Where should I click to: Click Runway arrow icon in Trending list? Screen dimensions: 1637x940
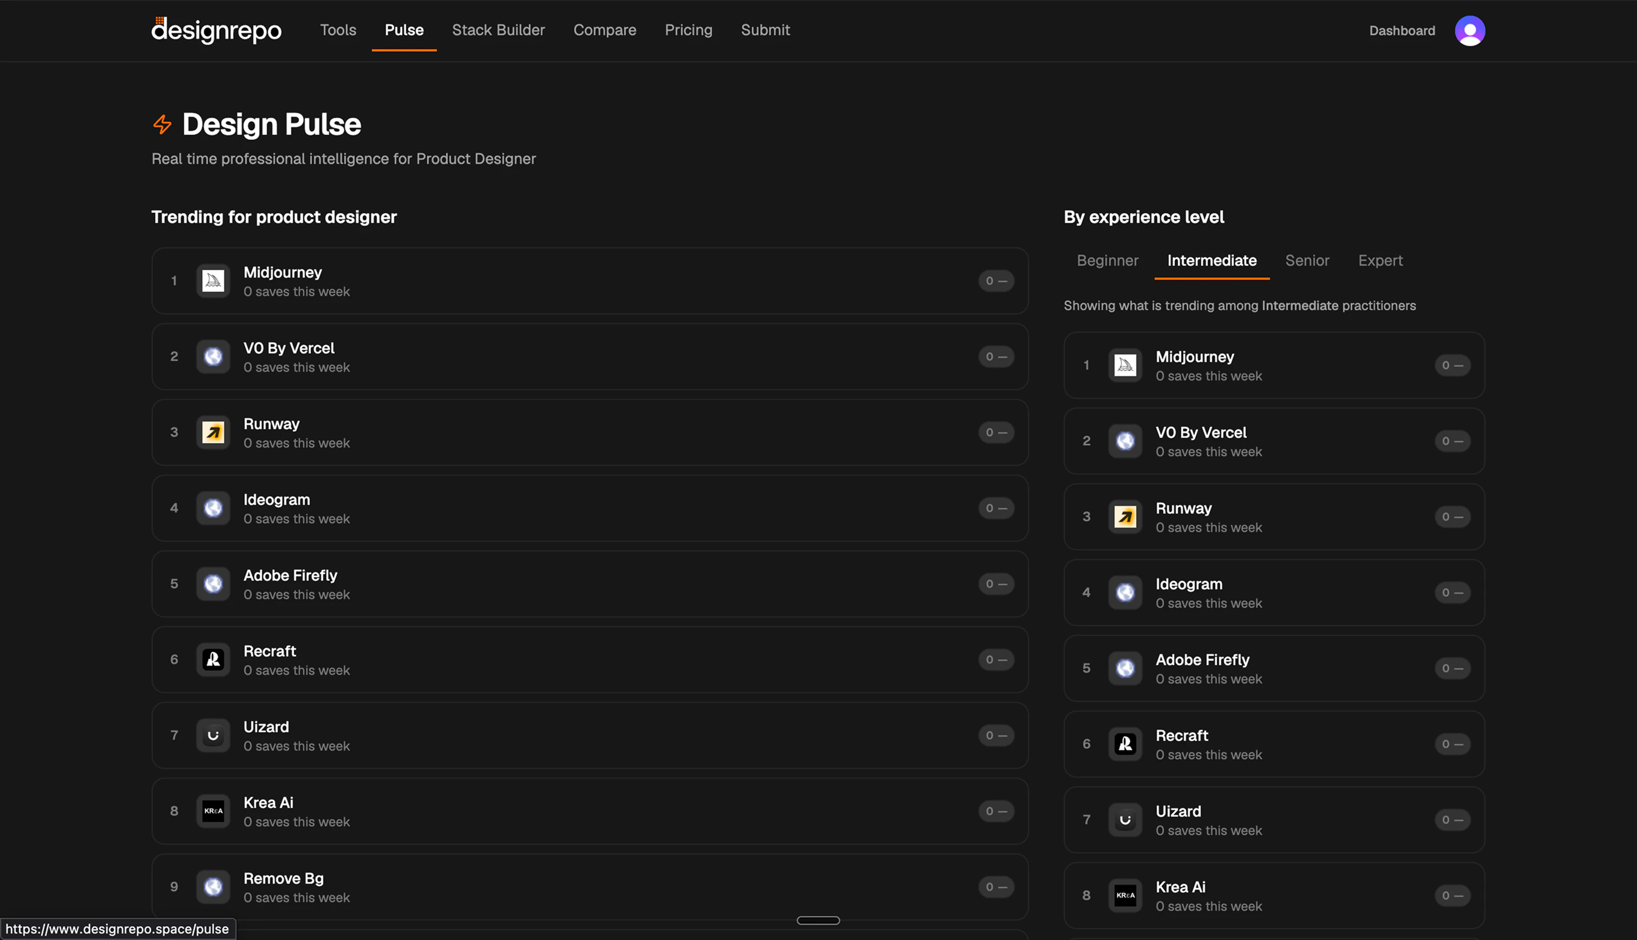pos(213,432)
